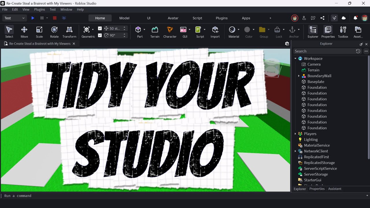Toggle the Properties panel button
The image size is (370, 208).
coord(328,32)
